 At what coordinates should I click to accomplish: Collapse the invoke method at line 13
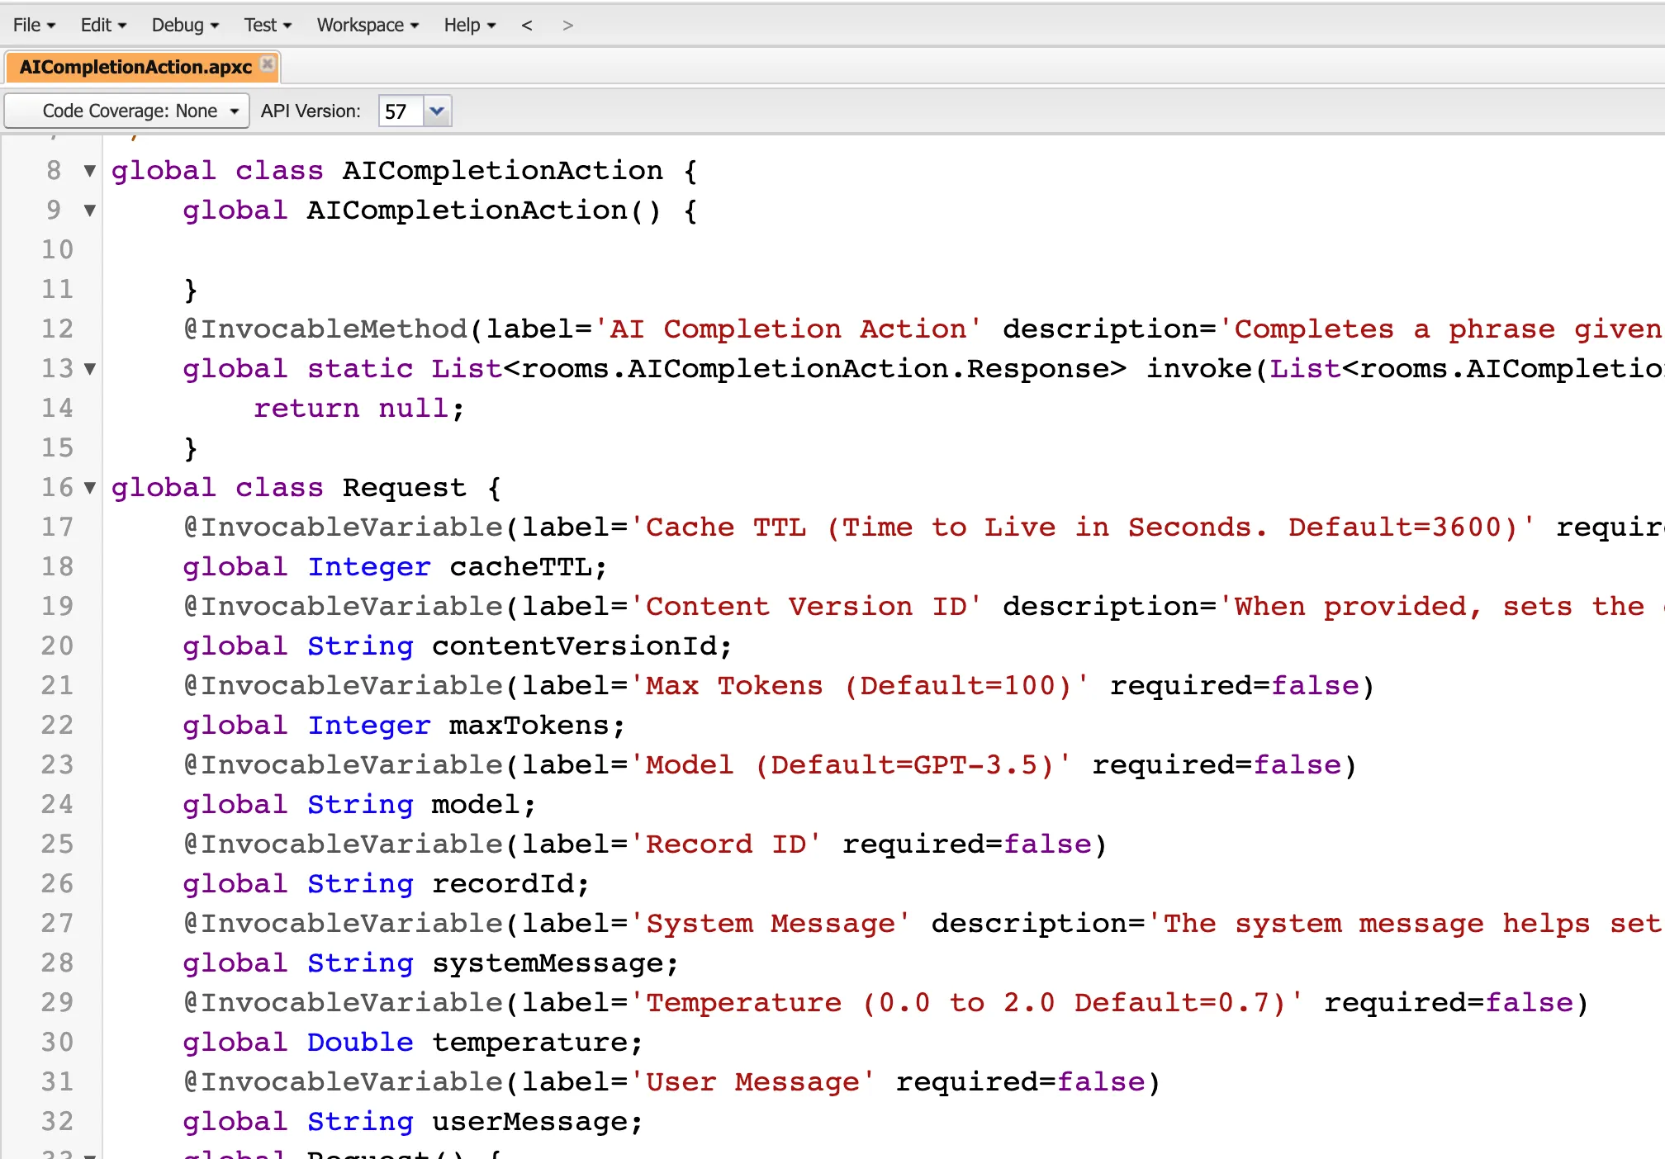tap(90, 369)
